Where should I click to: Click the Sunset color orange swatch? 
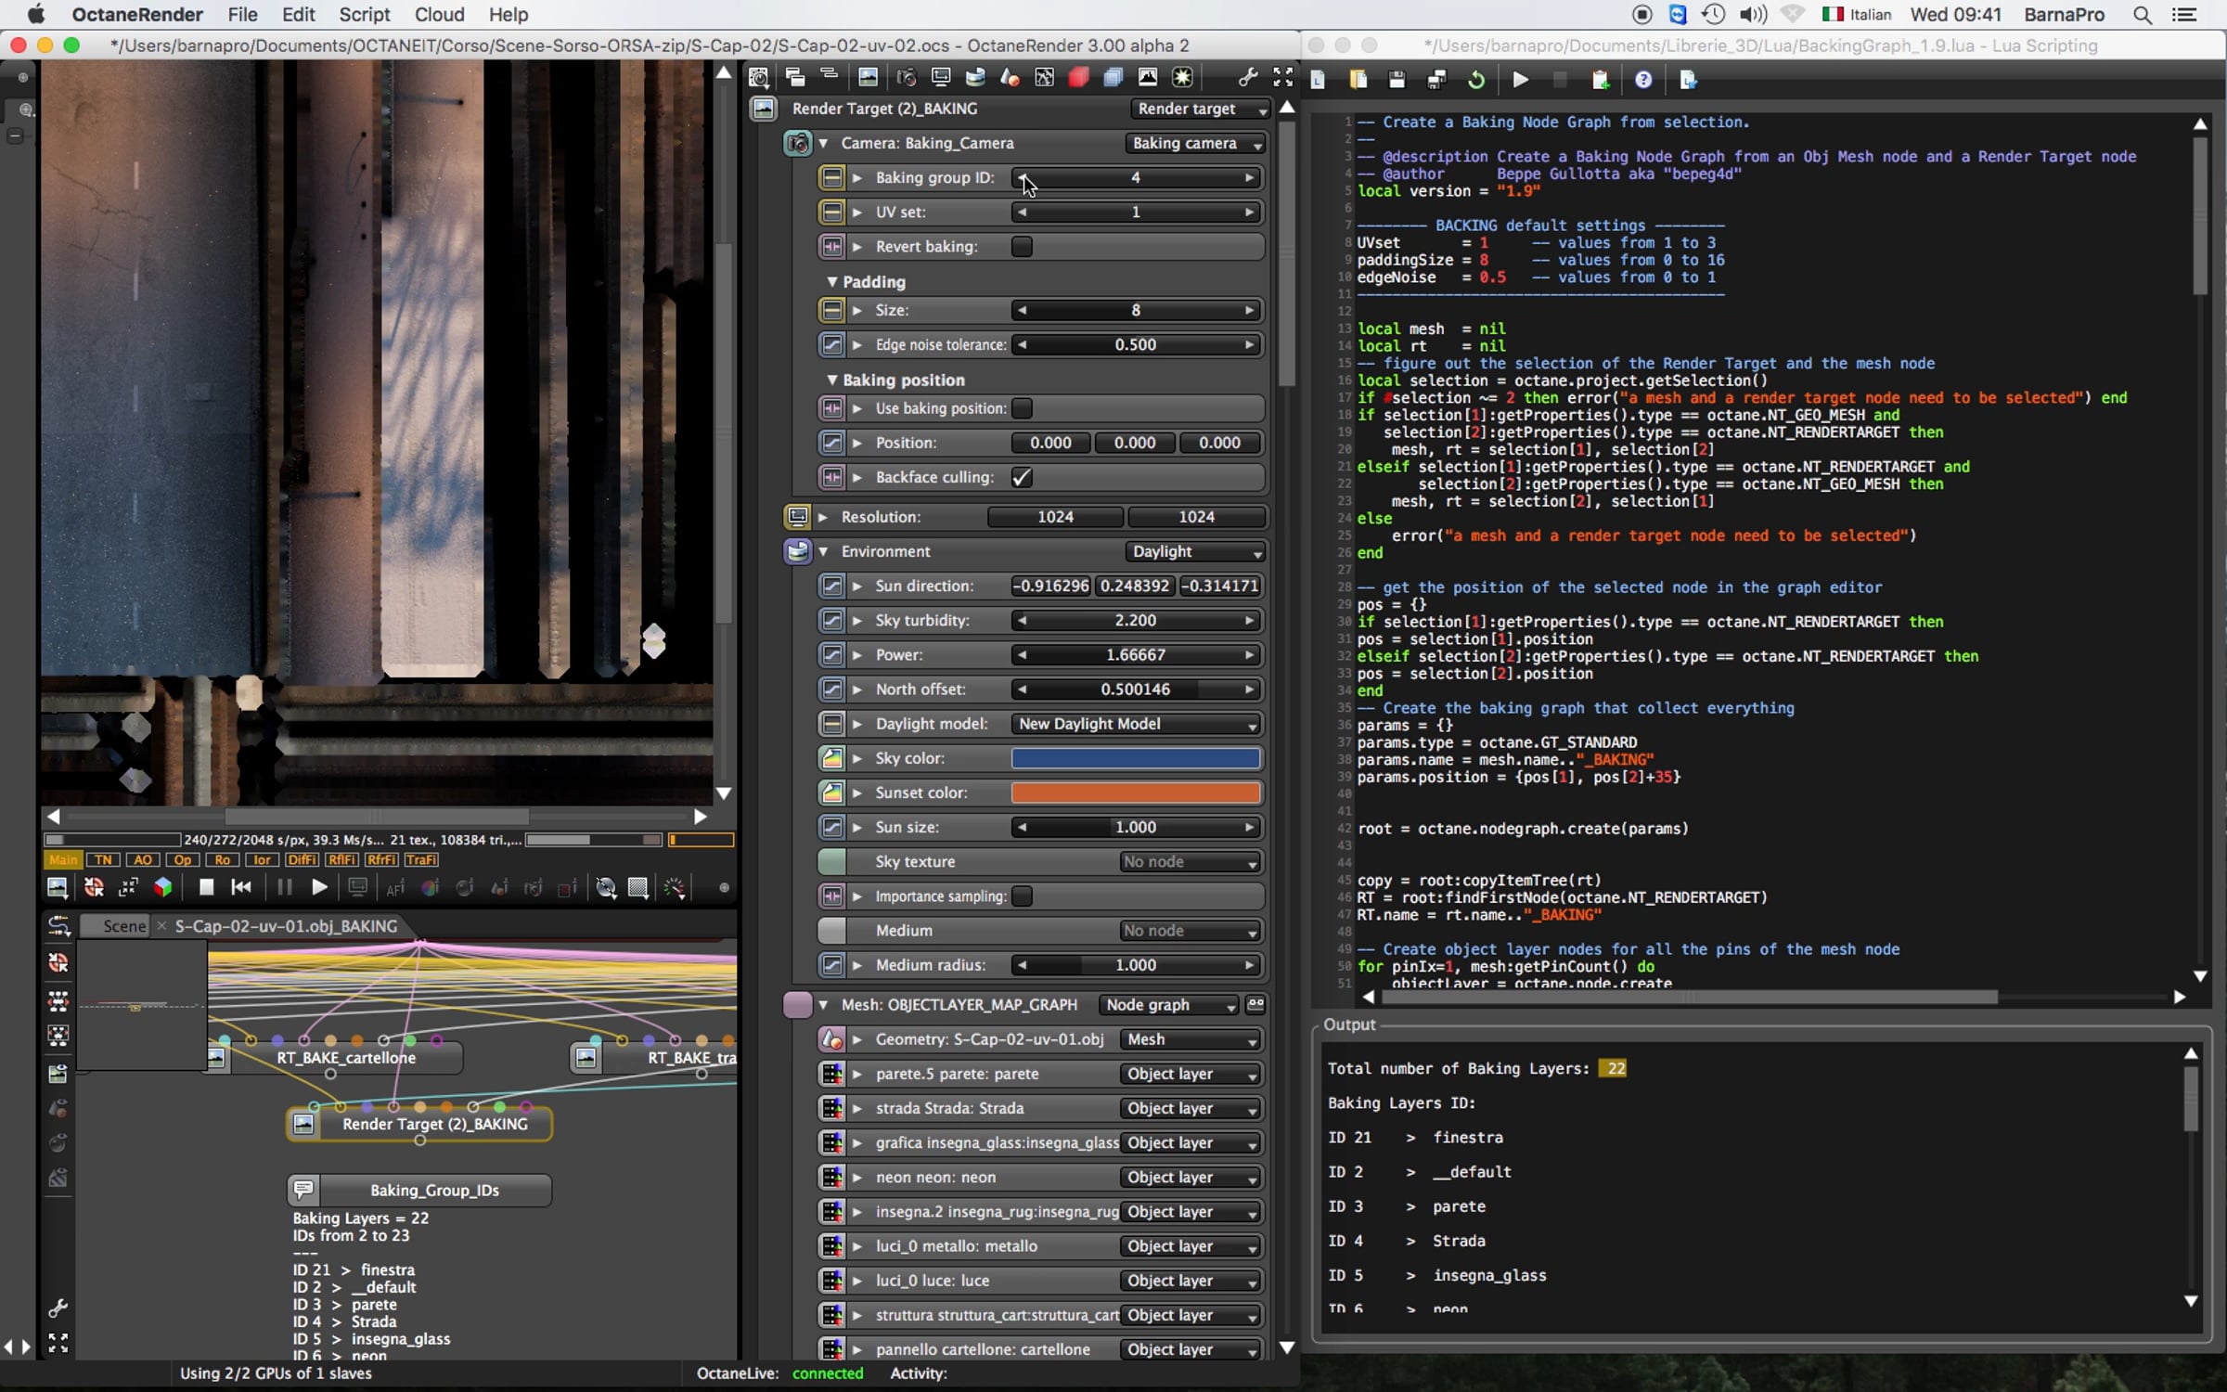[1136, 793]
